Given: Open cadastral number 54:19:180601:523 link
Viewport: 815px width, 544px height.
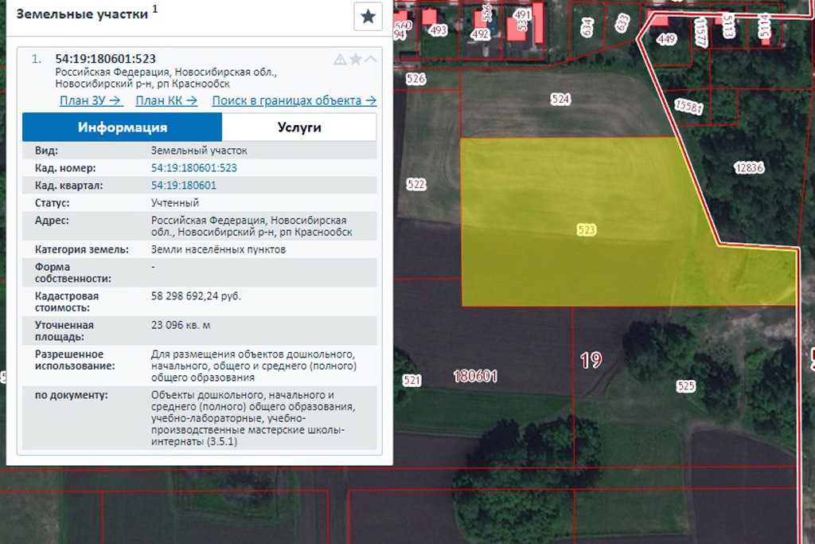Looking at the screenshot, I should coord(193,168).
